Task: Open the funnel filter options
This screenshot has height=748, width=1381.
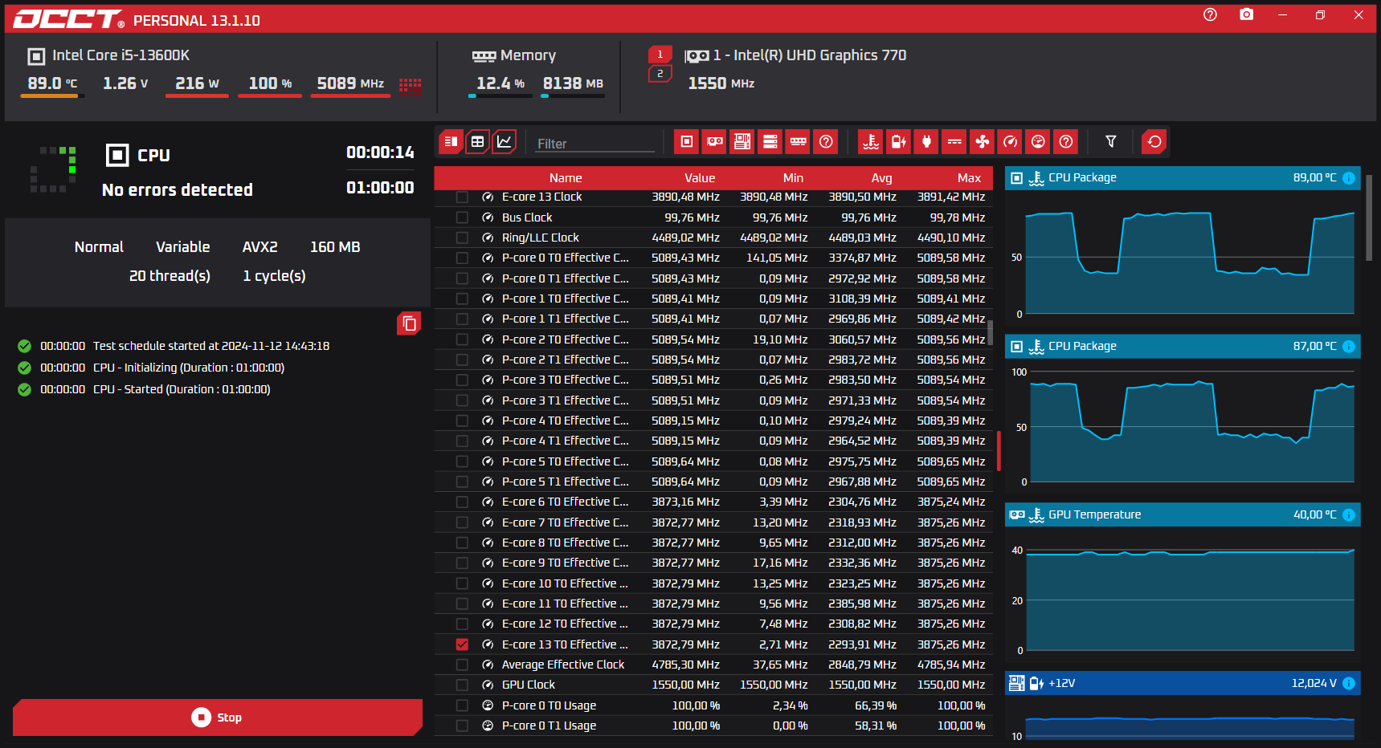Action: (x=1111, y=142)
